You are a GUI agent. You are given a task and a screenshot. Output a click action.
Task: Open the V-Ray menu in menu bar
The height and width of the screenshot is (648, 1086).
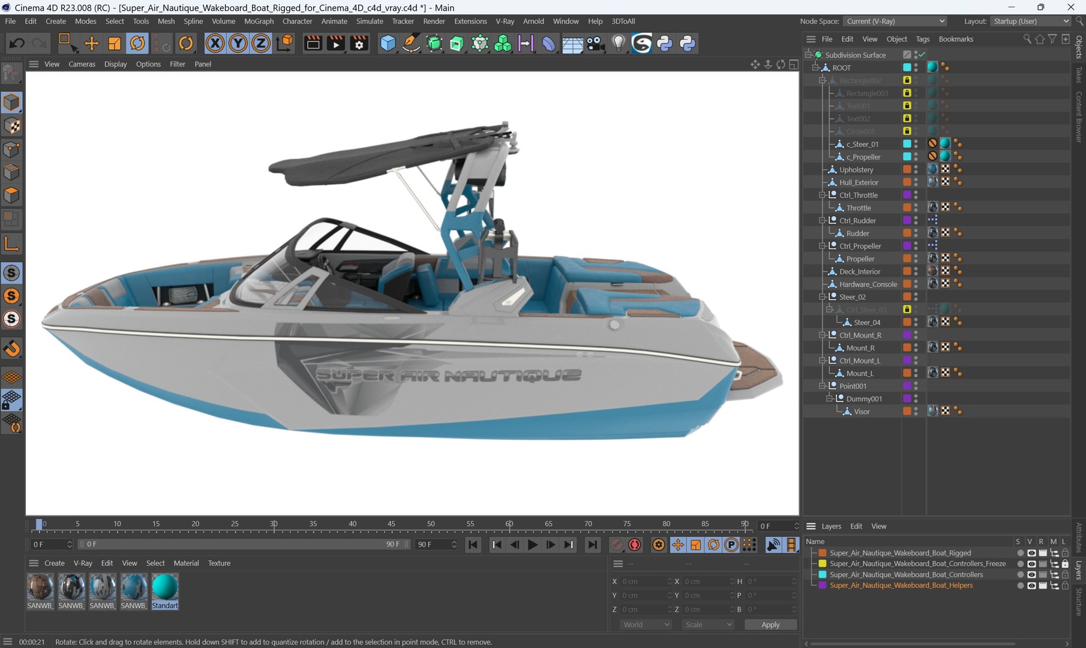(x=505, y=21)
